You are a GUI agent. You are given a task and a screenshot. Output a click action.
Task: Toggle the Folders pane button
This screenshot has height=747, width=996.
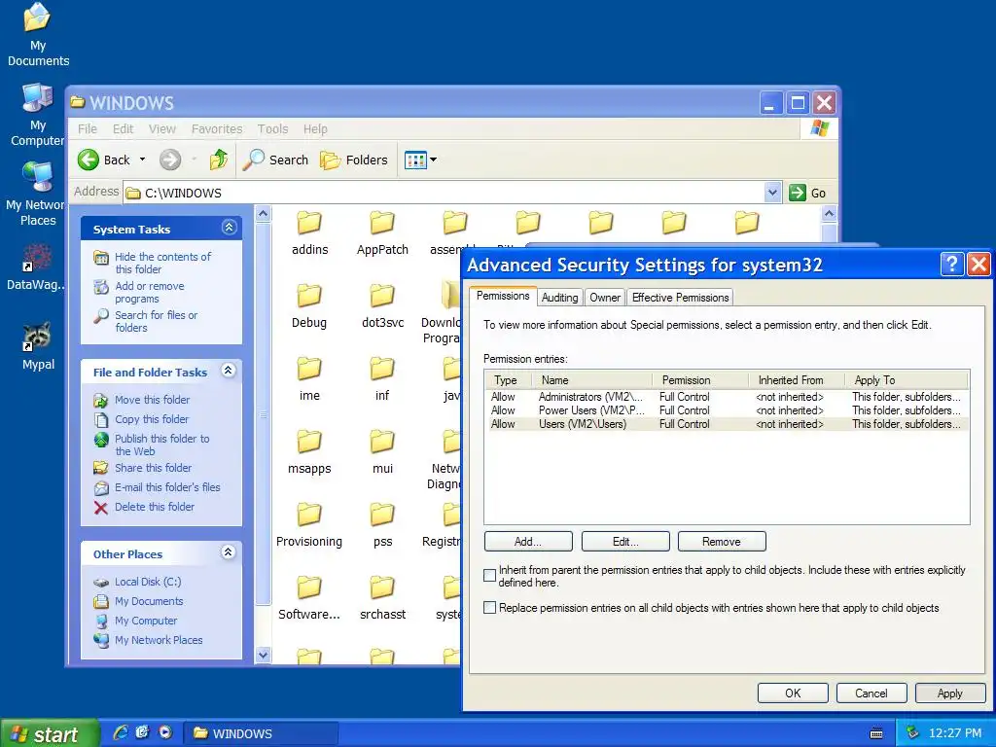[x=354, y=160]
